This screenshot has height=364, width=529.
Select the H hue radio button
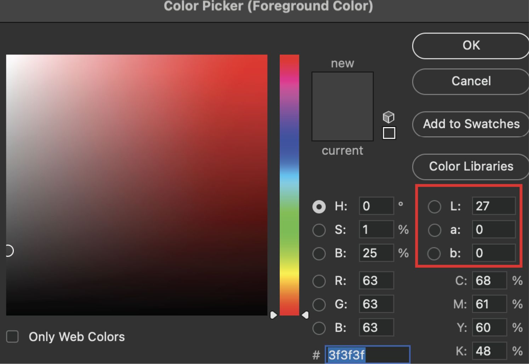click(319, 206)
